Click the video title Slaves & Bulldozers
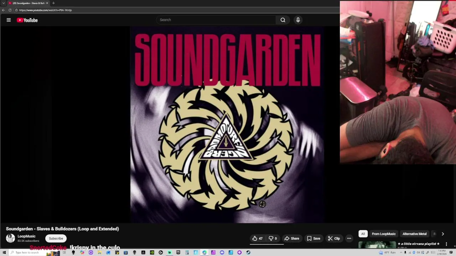The width and height of the screenshot is (456, 256). coord(63,229)
